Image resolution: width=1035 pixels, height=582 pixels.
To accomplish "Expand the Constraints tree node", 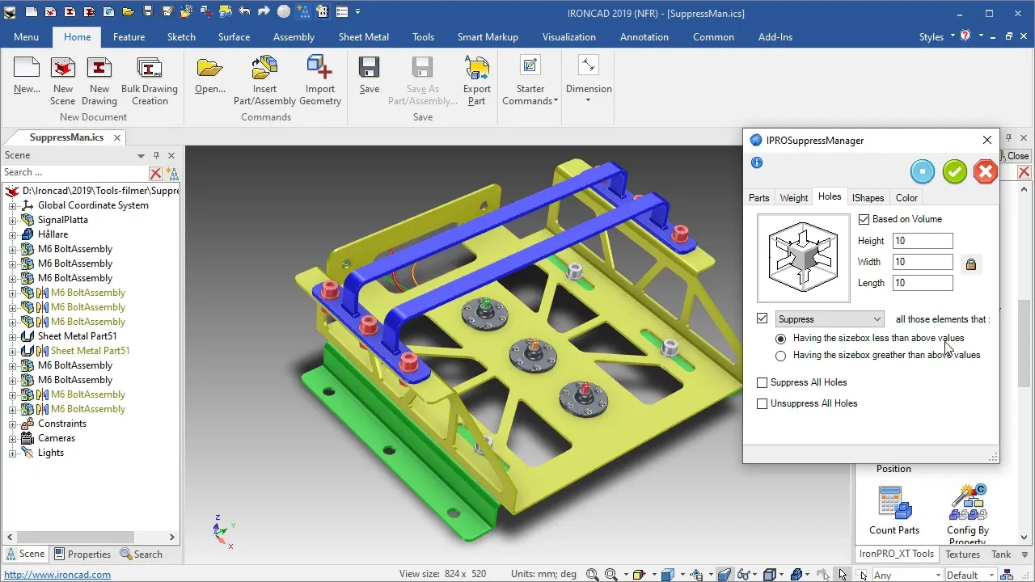I will pos(13,424).
